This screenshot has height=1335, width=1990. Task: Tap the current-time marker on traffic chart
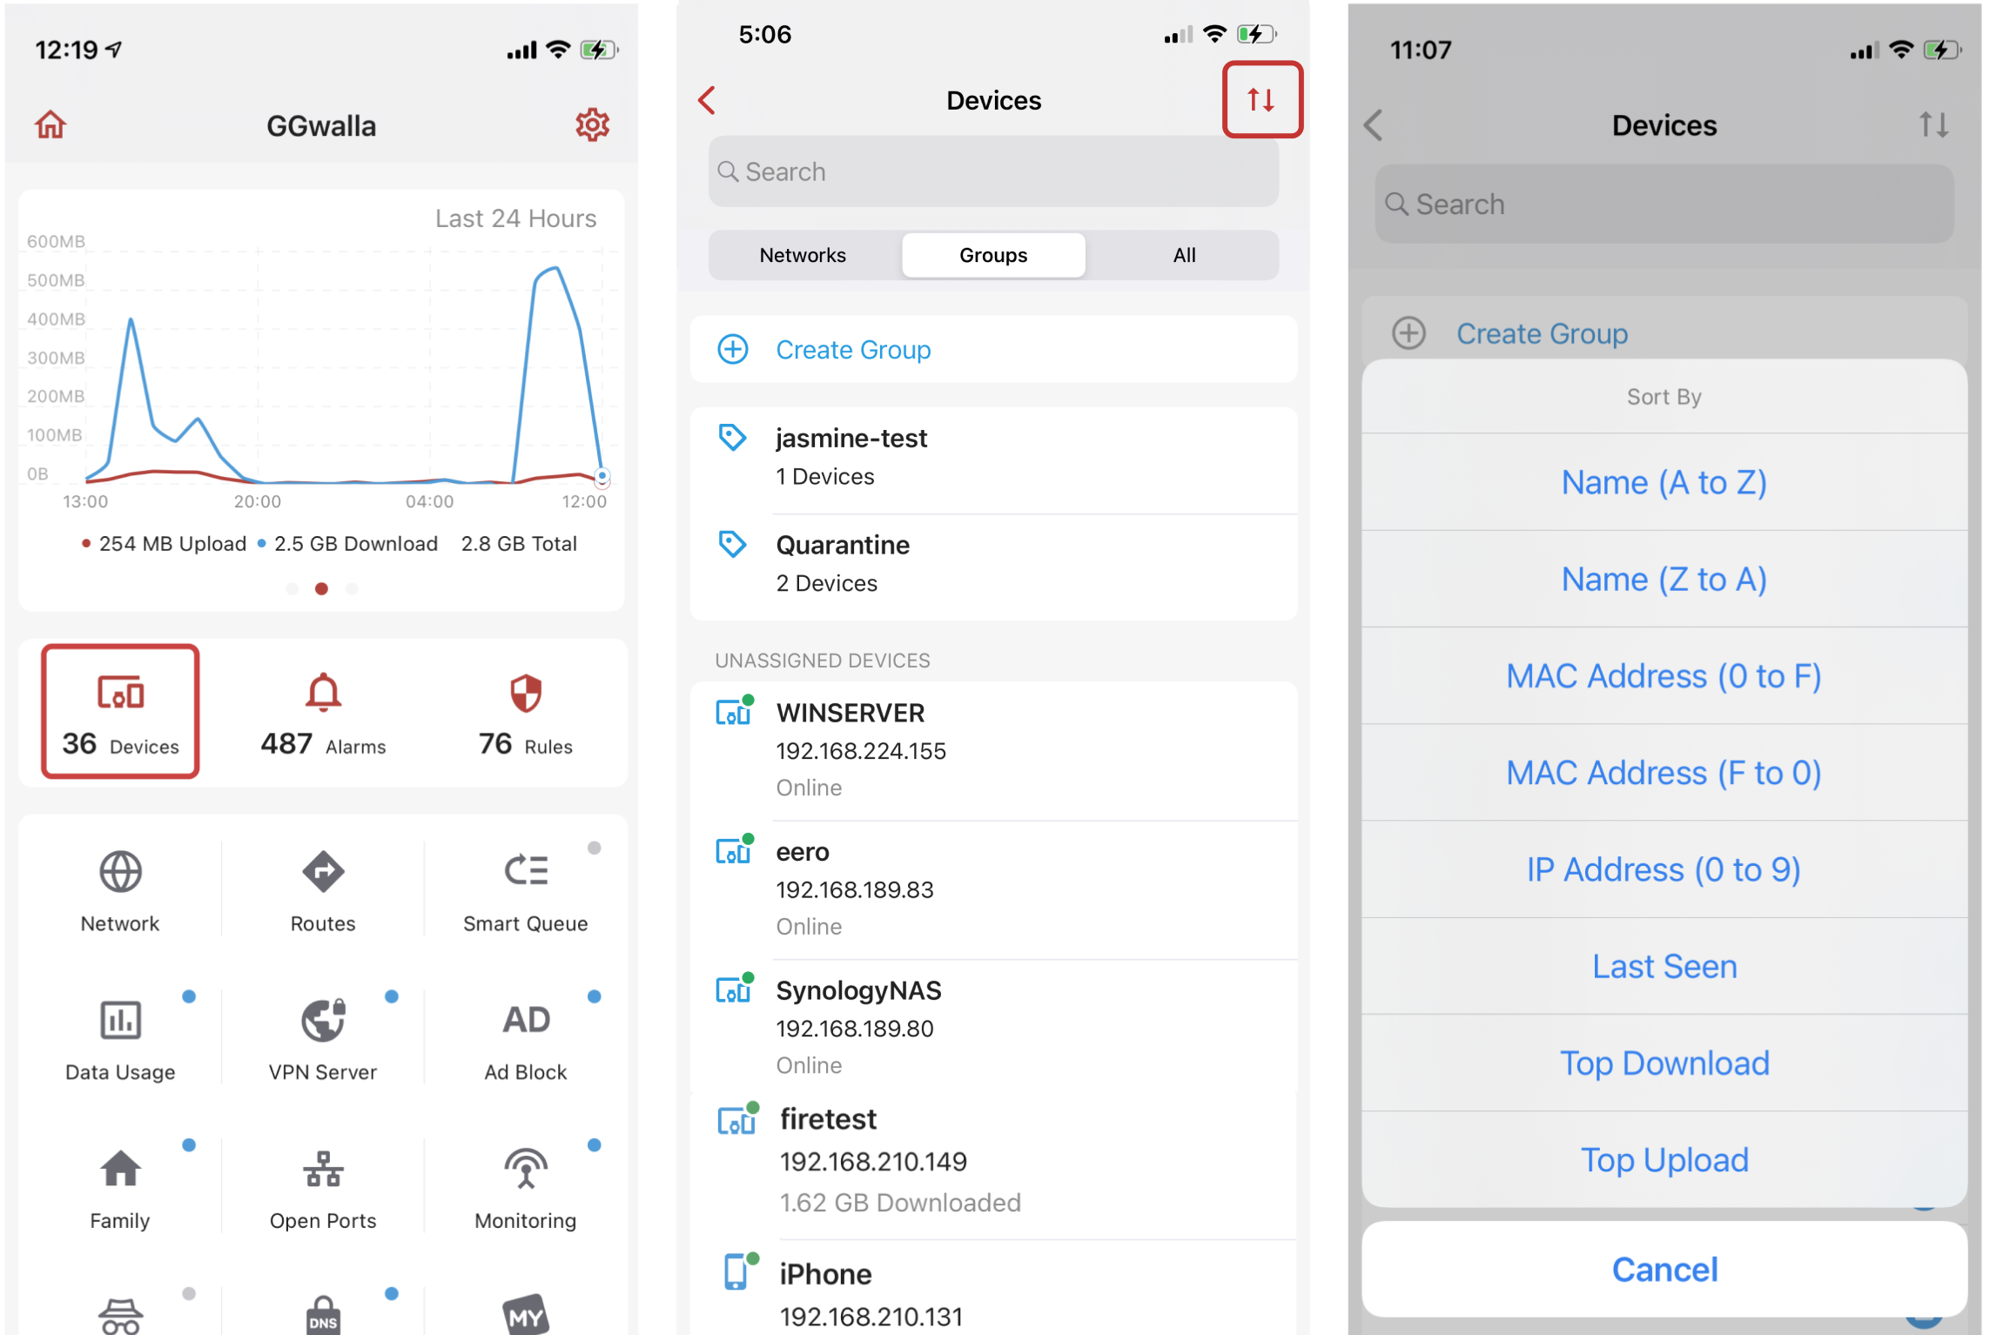coord(602,476)
